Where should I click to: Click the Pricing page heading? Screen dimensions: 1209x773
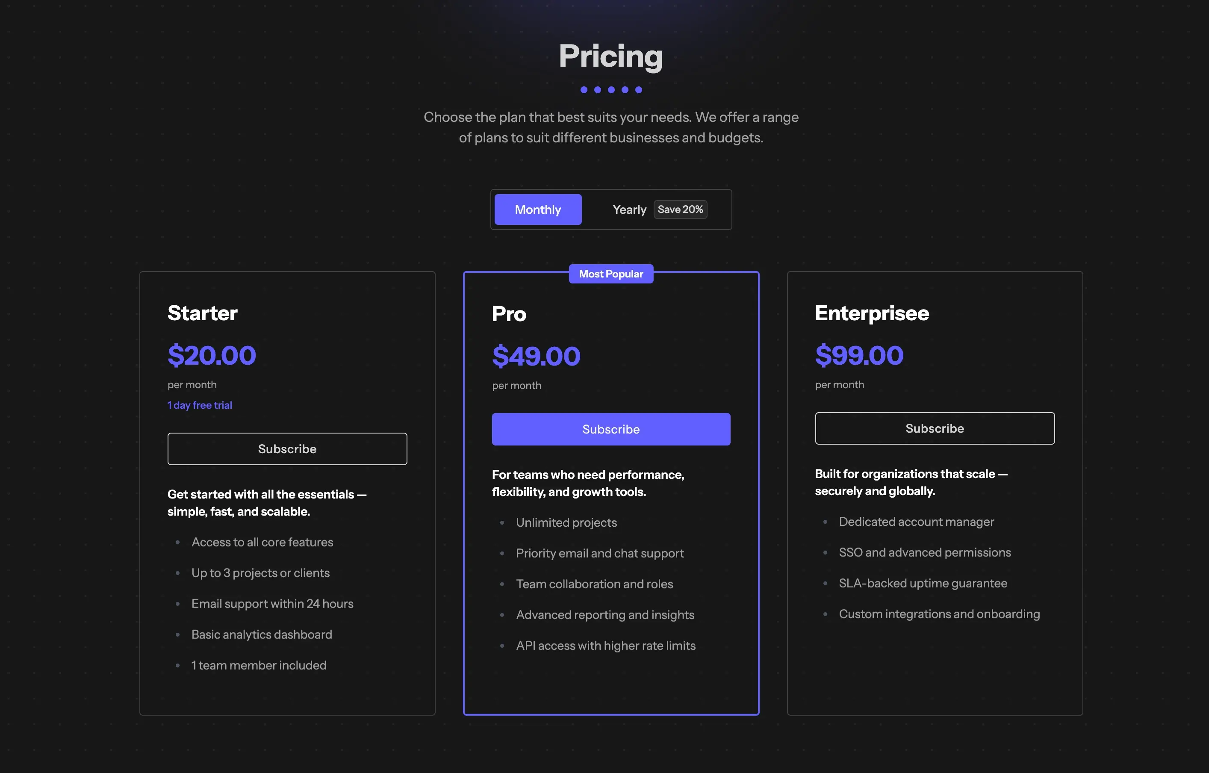pyautogui.click(x=610, y=56)
